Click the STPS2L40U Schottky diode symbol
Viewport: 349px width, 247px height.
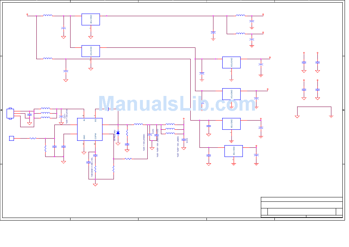point(118,133)
